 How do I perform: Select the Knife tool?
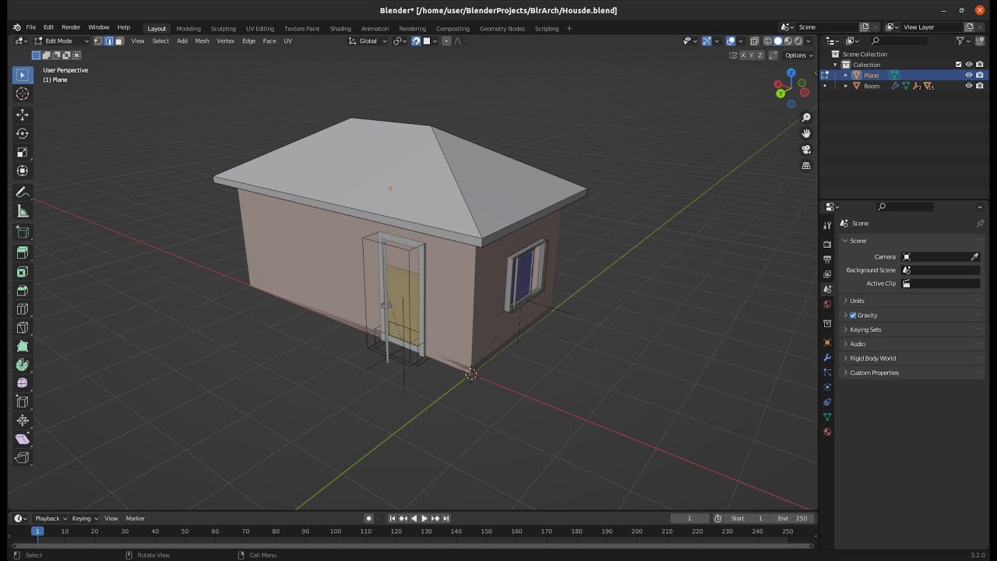point(23,328)
